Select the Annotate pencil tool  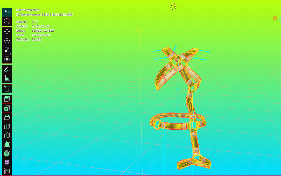7,69
